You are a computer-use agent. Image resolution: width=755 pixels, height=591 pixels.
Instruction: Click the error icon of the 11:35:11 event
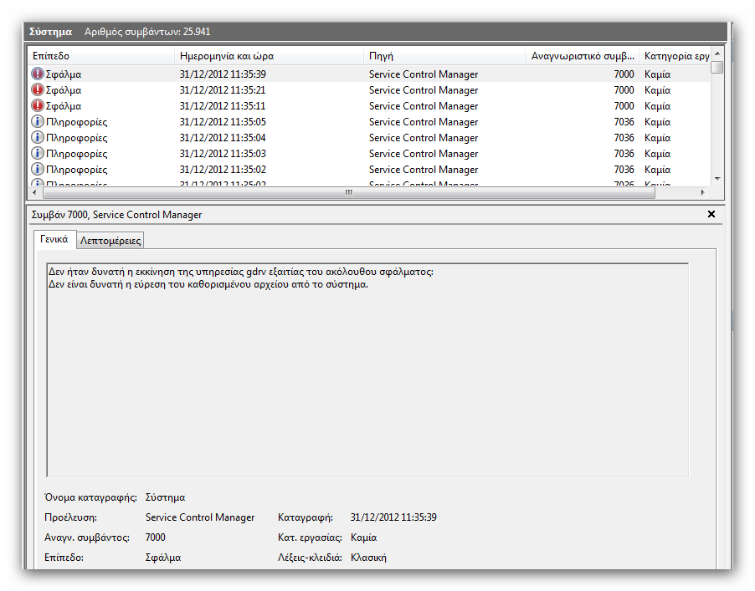tap(38, 106)
